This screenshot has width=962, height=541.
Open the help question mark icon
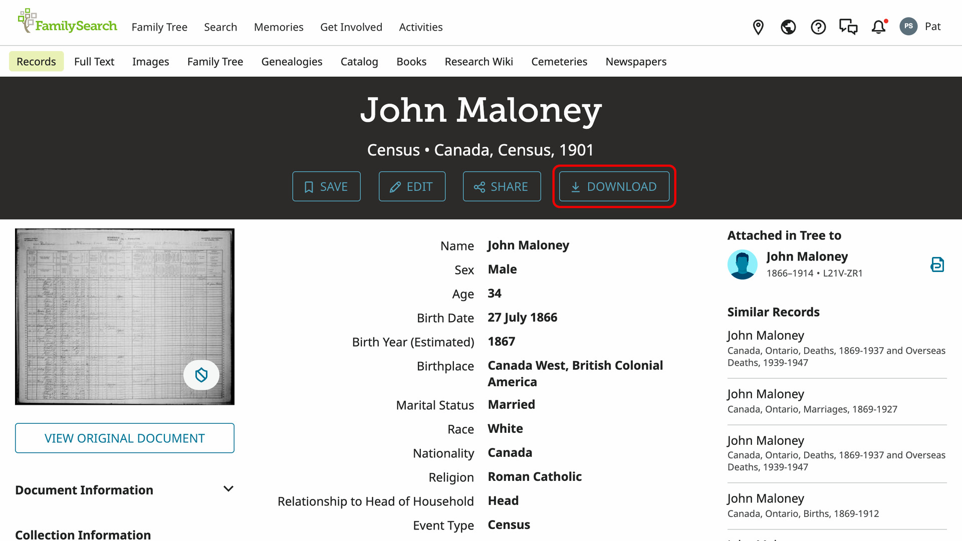tap(818, 27)
